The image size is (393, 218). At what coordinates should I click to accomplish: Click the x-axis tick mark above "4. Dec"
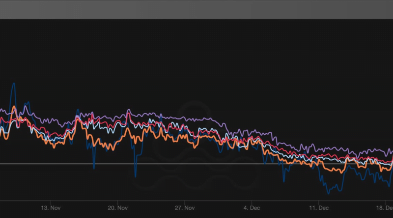click(x=252, y=201)
